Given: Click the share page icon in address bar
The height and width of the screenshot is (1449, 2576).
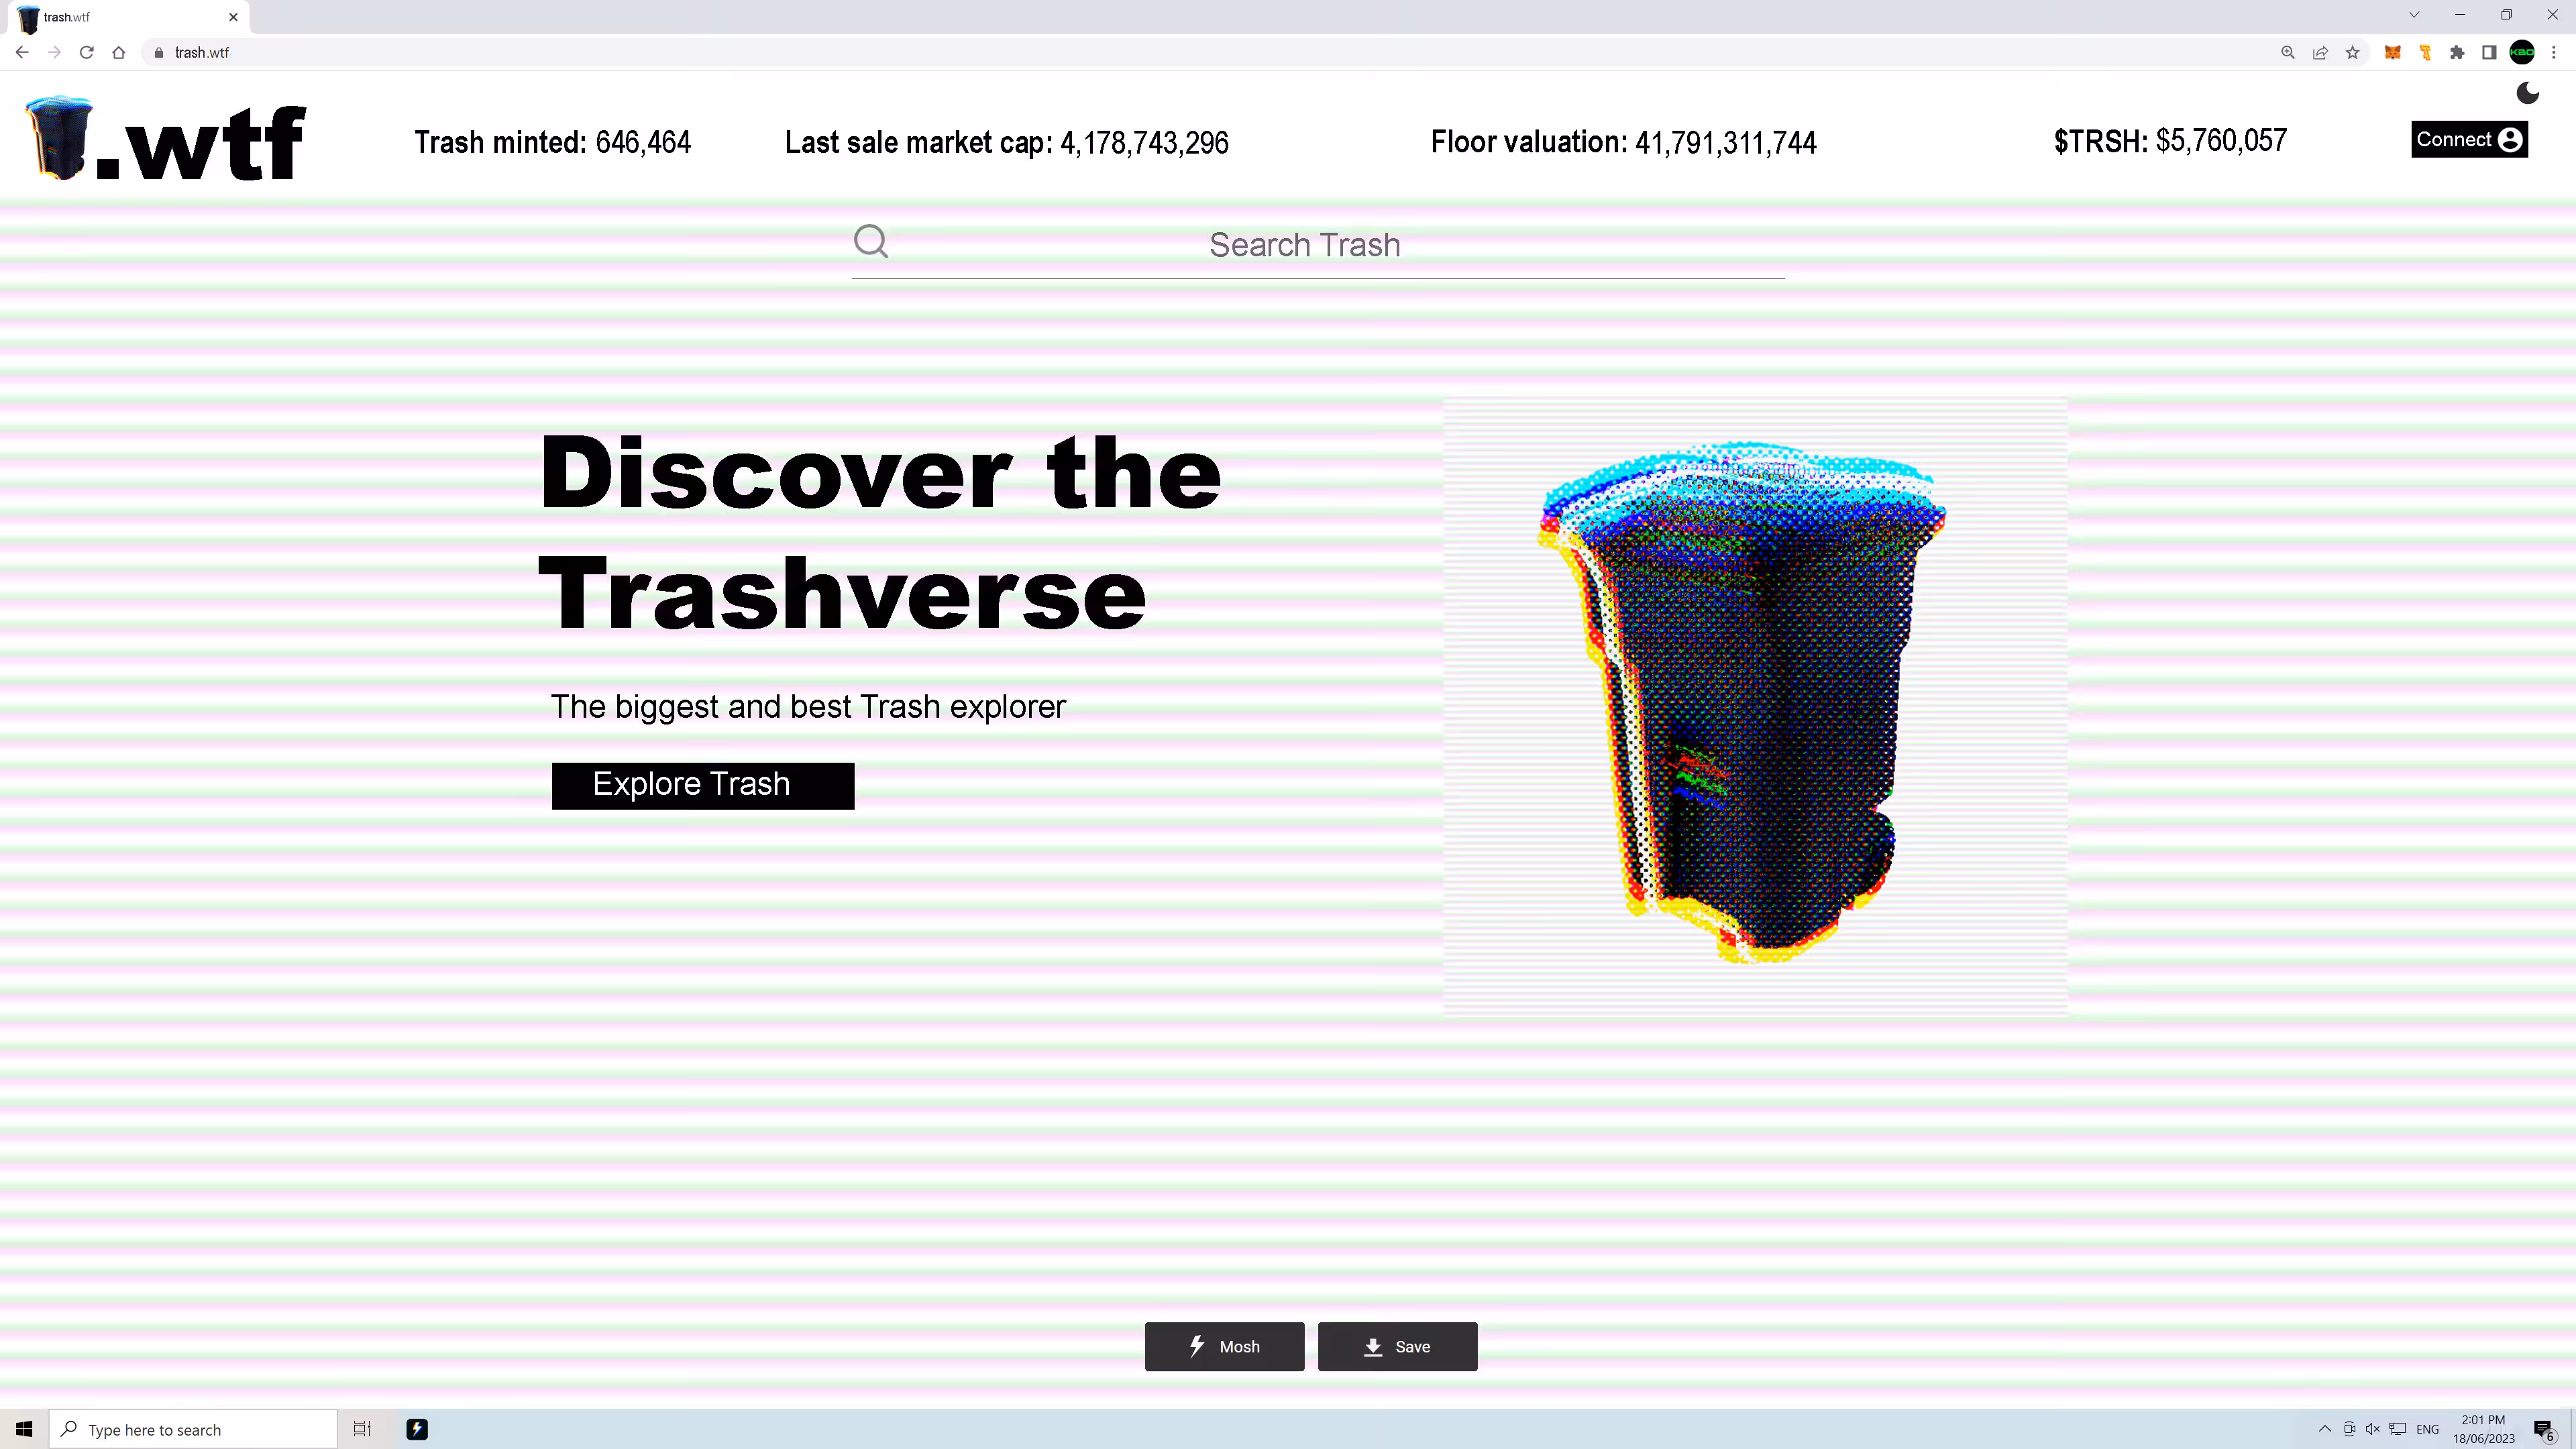Looking at the screenshot, I should tap(2320, 52).
